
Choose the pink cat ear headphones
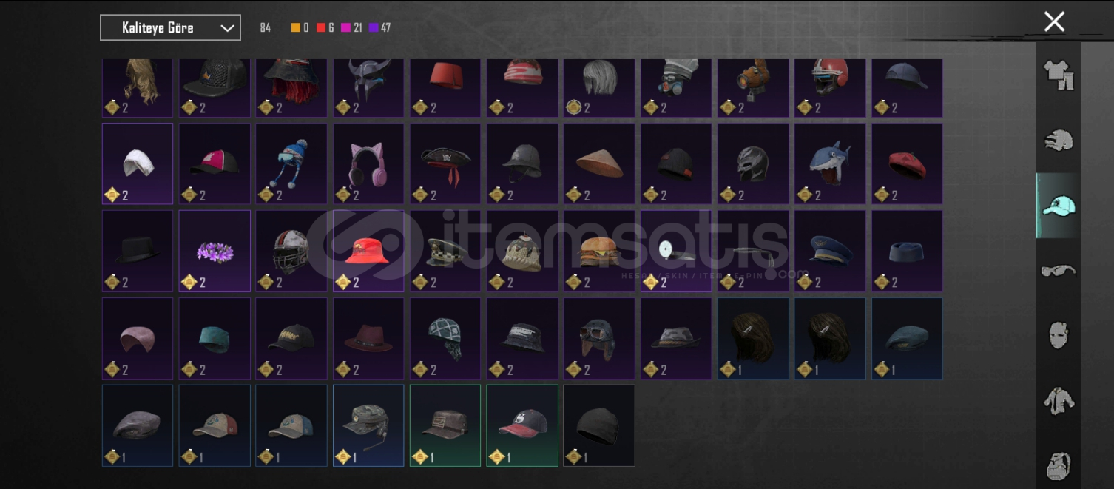pyautogui.click(x=368, y=163)
